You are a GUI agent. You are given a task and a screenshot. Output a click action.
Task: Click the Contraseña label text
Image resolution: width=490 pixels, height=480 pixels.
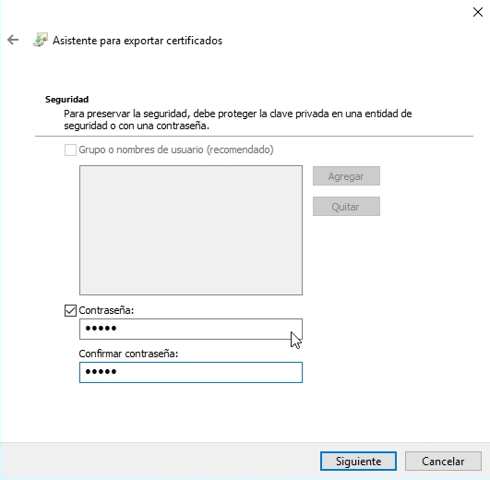pyautogui.click(x=106, y=310)
